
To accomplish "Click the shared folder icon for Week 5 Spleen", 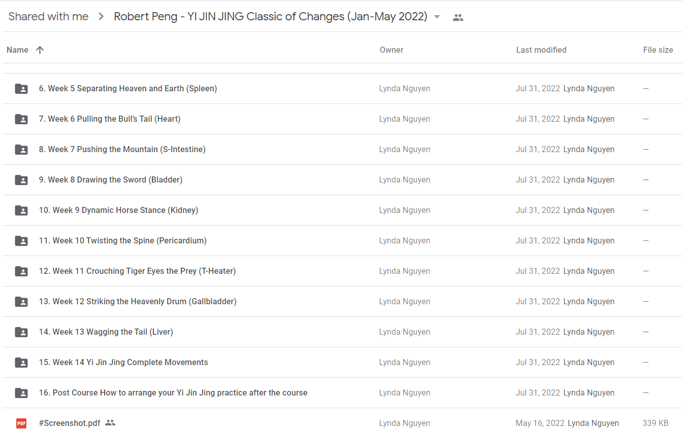I will [21, 89].
